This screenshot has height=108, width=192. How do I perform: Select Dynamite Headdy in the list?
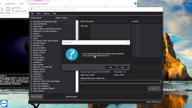click(39, 43)
